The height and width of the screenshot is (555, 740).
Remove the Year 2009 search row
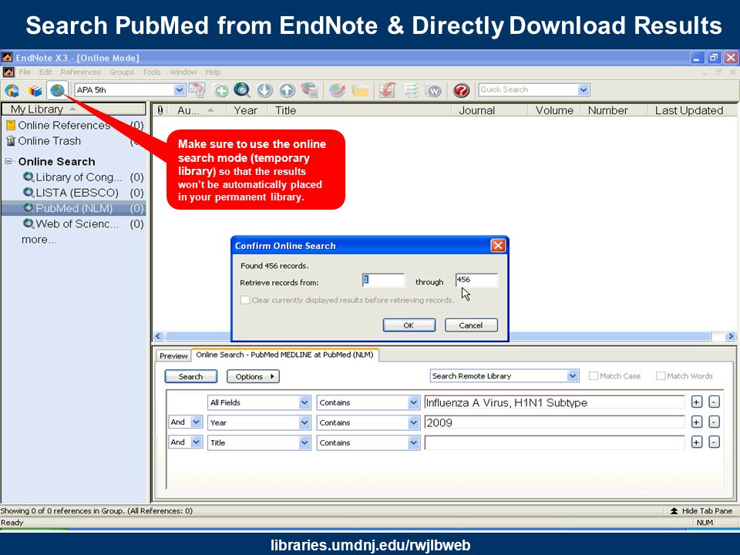(715, 422)
